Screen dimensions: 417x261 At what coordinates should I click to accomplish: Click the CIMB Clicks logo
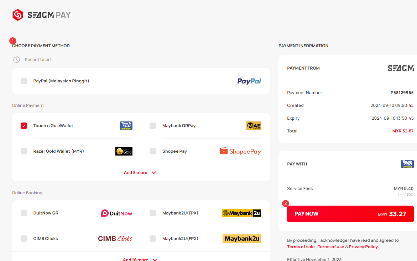pyautogui.click(x=115, y=239)
